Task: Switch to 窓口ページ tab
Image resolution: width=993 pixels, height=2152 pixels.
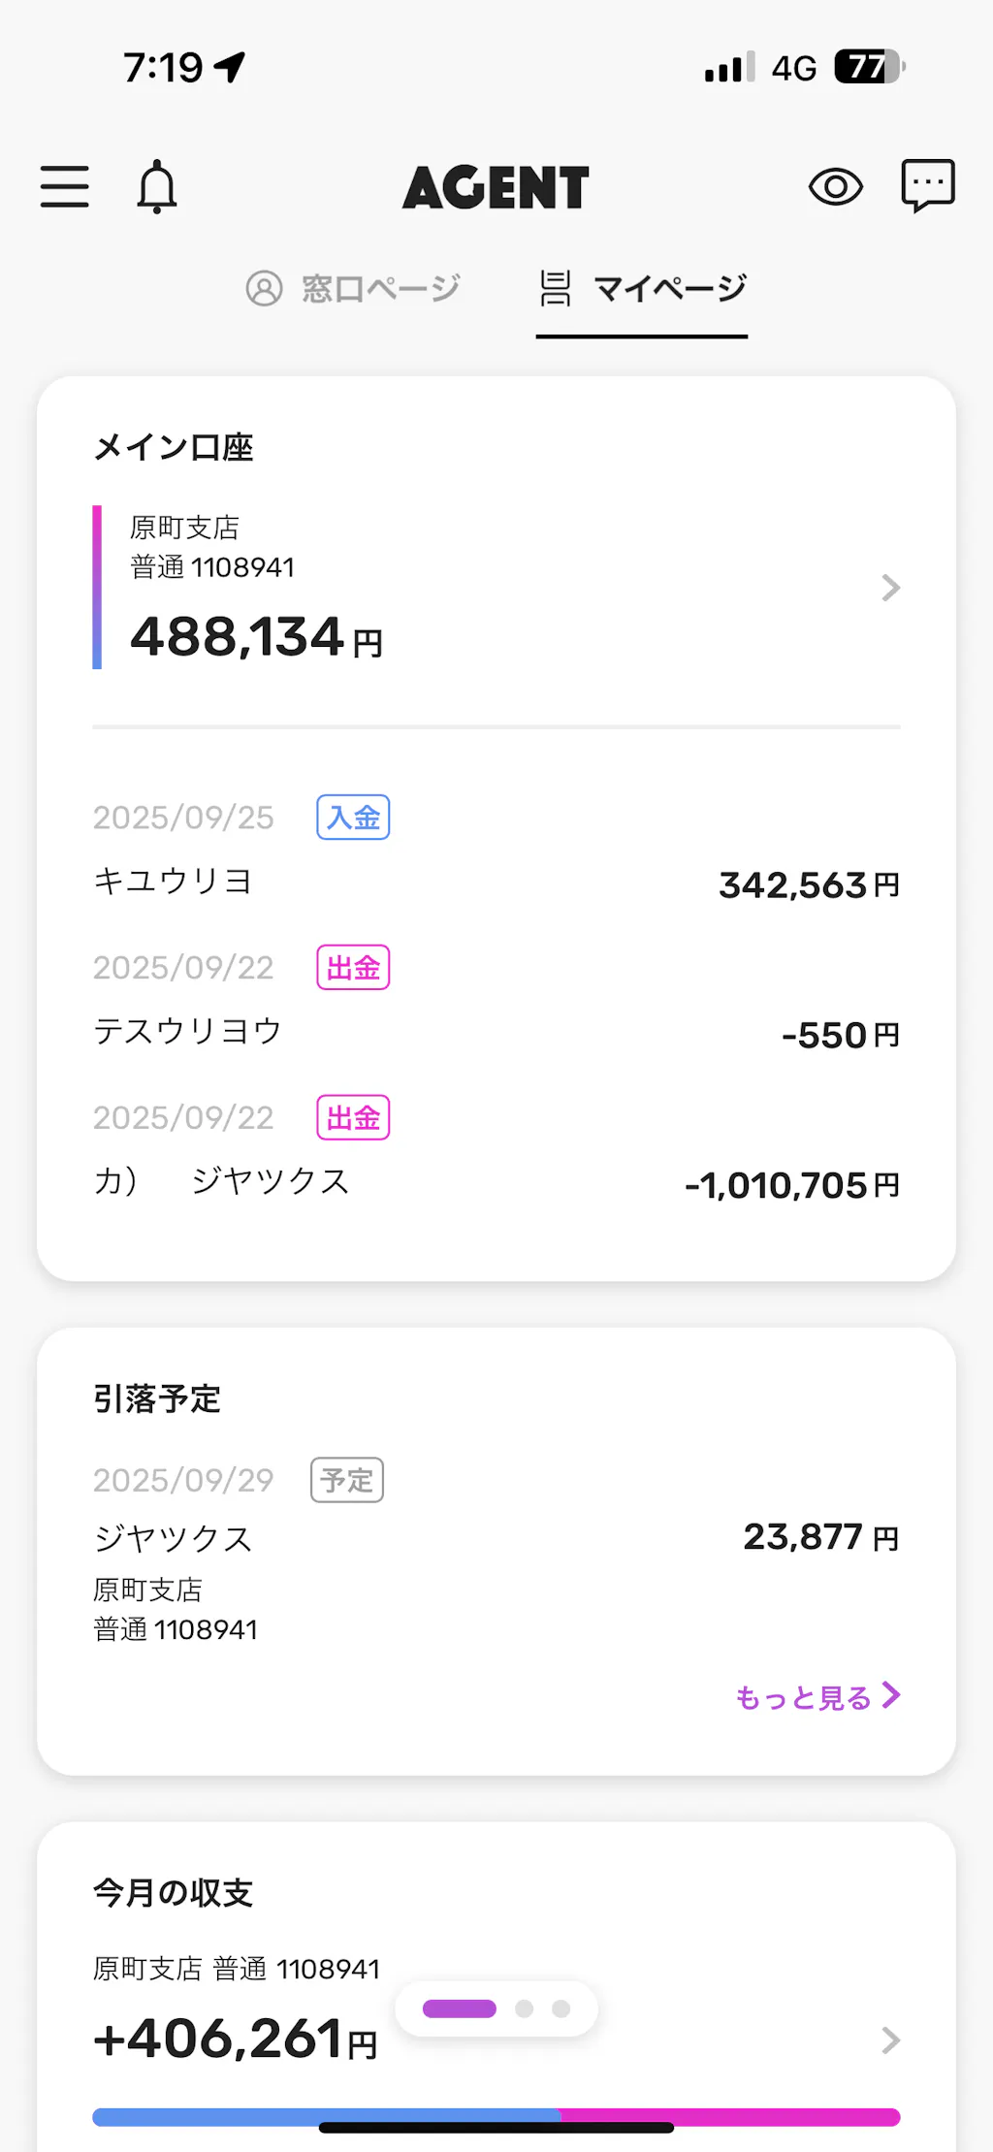Action: click(x=353, y=288)
